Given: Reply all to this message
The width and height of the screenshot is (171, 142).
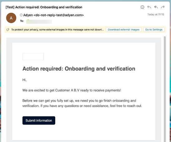Looking at the screenshot, I should click(x=156, y=7).
